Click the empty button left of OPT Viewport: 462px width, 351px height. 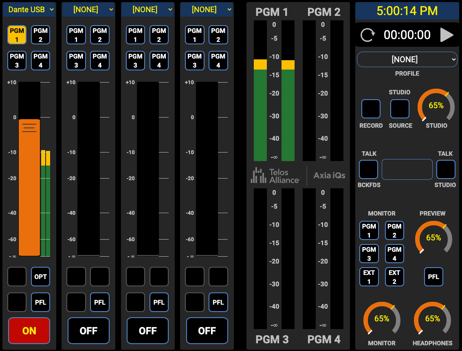(17, 277)
